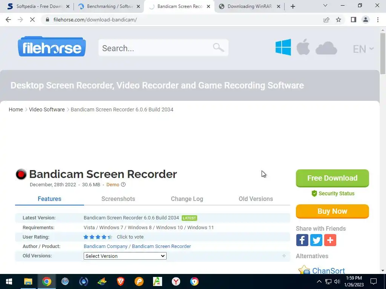Click the red plus share icon
The height and width of the screenshot is (289, 386).
[330, 240]
